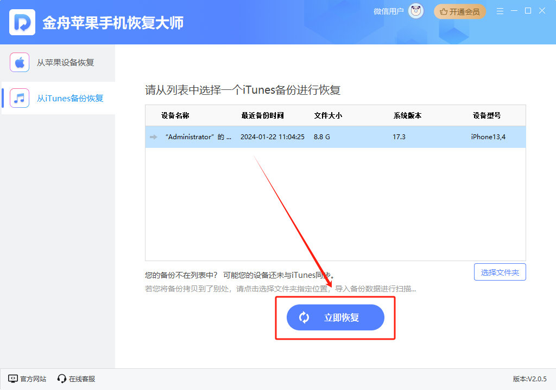Click the circular refresh icon on recovery button

[304, 317]
